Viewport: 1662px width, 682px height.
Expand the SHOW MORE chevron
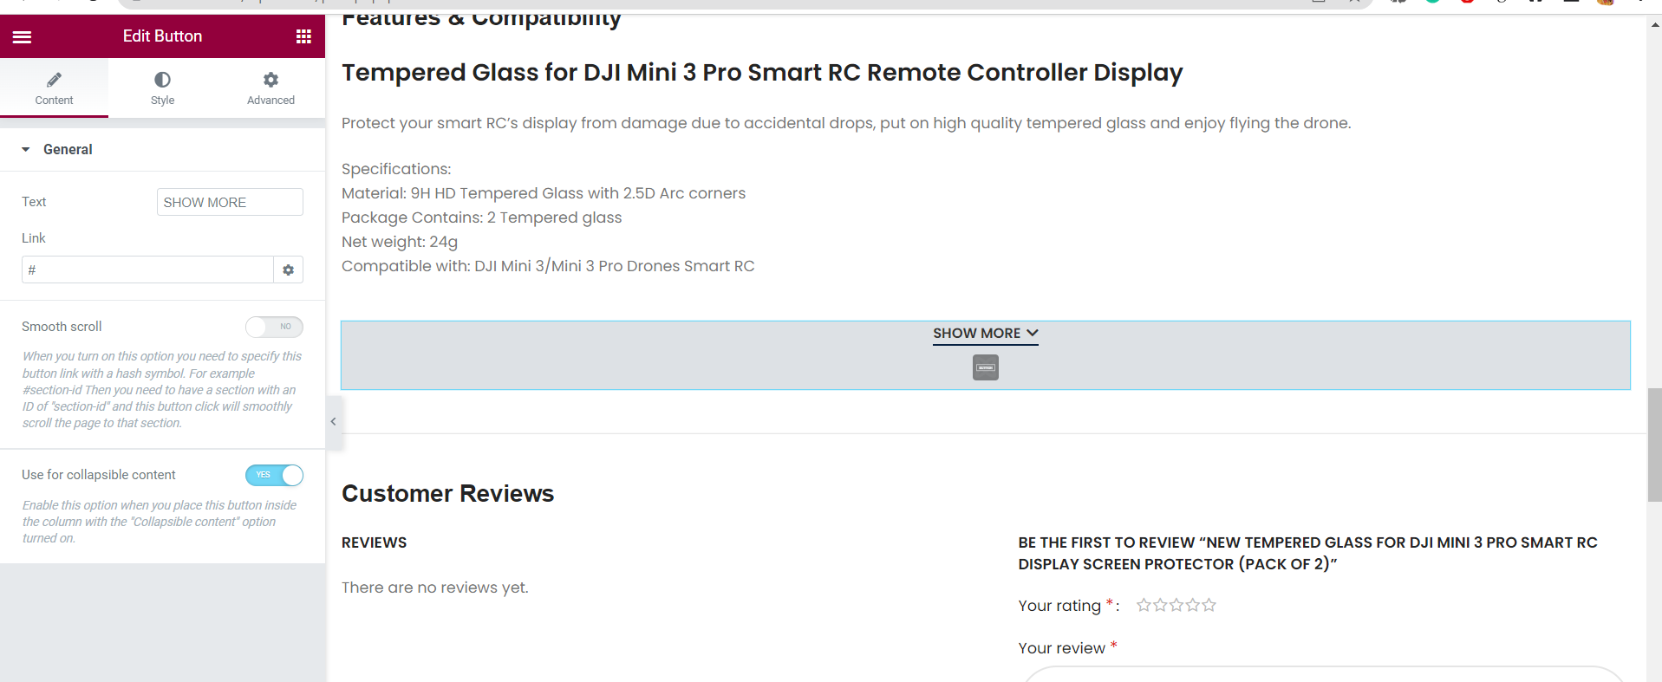click(1033, 333)
